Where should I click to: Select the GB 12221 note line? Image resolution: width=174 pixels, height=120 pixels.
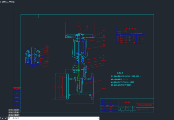point(120,79)
